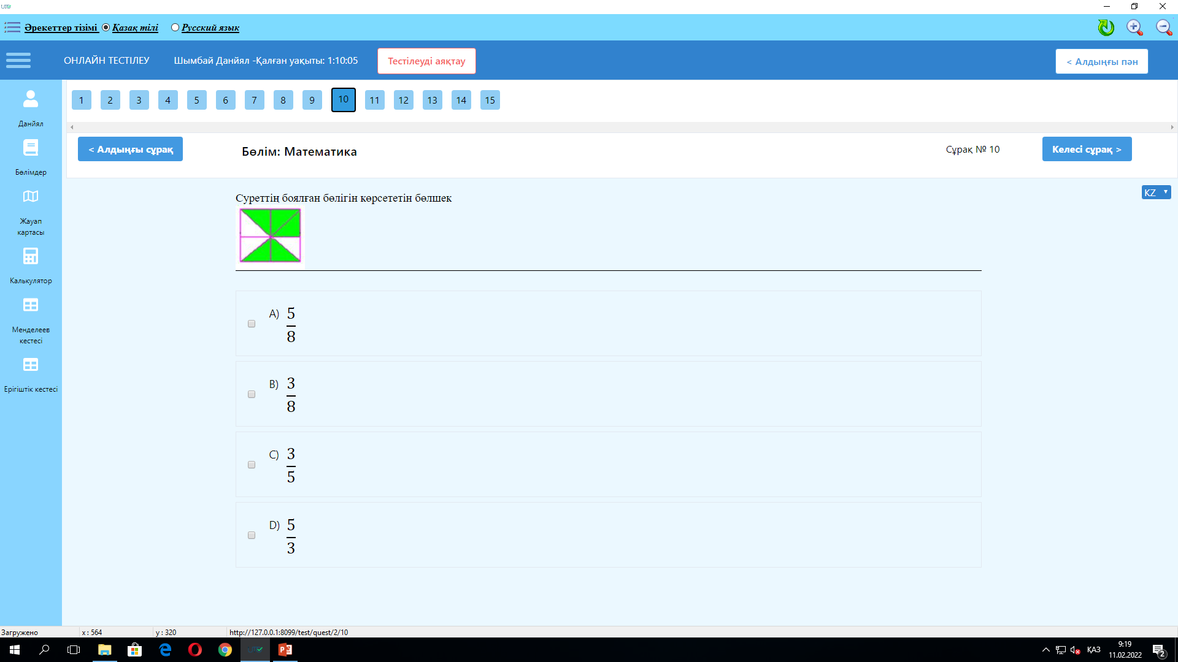Open the Калькулятор sidebar icon

pos(31,256)
